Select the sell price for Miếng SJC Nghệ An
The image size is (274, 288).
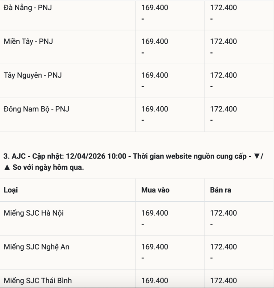point(223,247)
